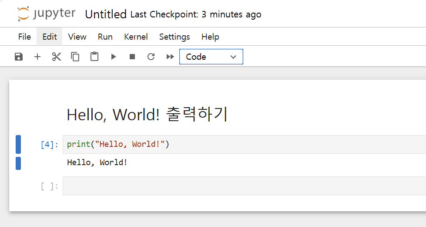Click the Jupyter logo link

(46, 14)
